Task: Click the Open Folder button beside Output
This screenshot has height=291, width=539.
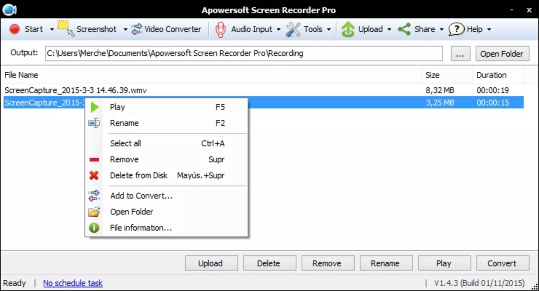Action: coord(502,53)
